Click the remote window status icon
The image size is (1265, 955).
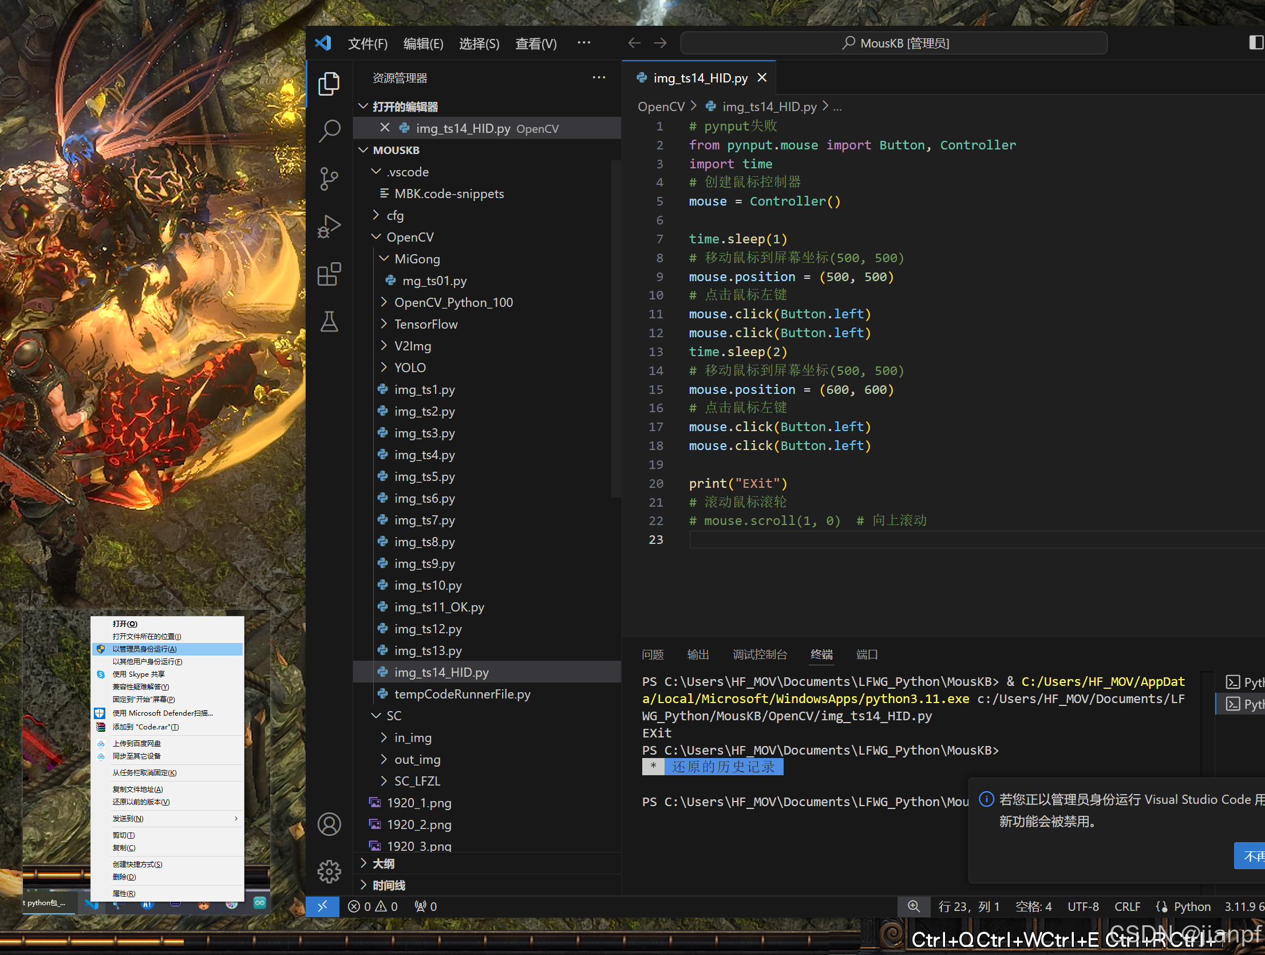(x=322, y=906)
